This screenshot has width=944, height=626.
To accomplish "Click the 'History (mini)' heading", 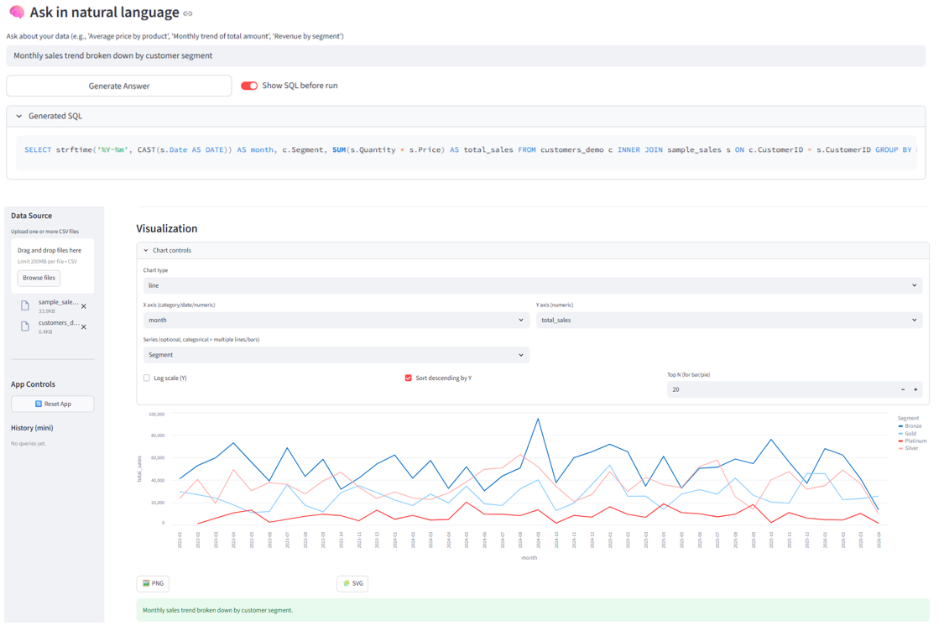I will pos(32,428).
